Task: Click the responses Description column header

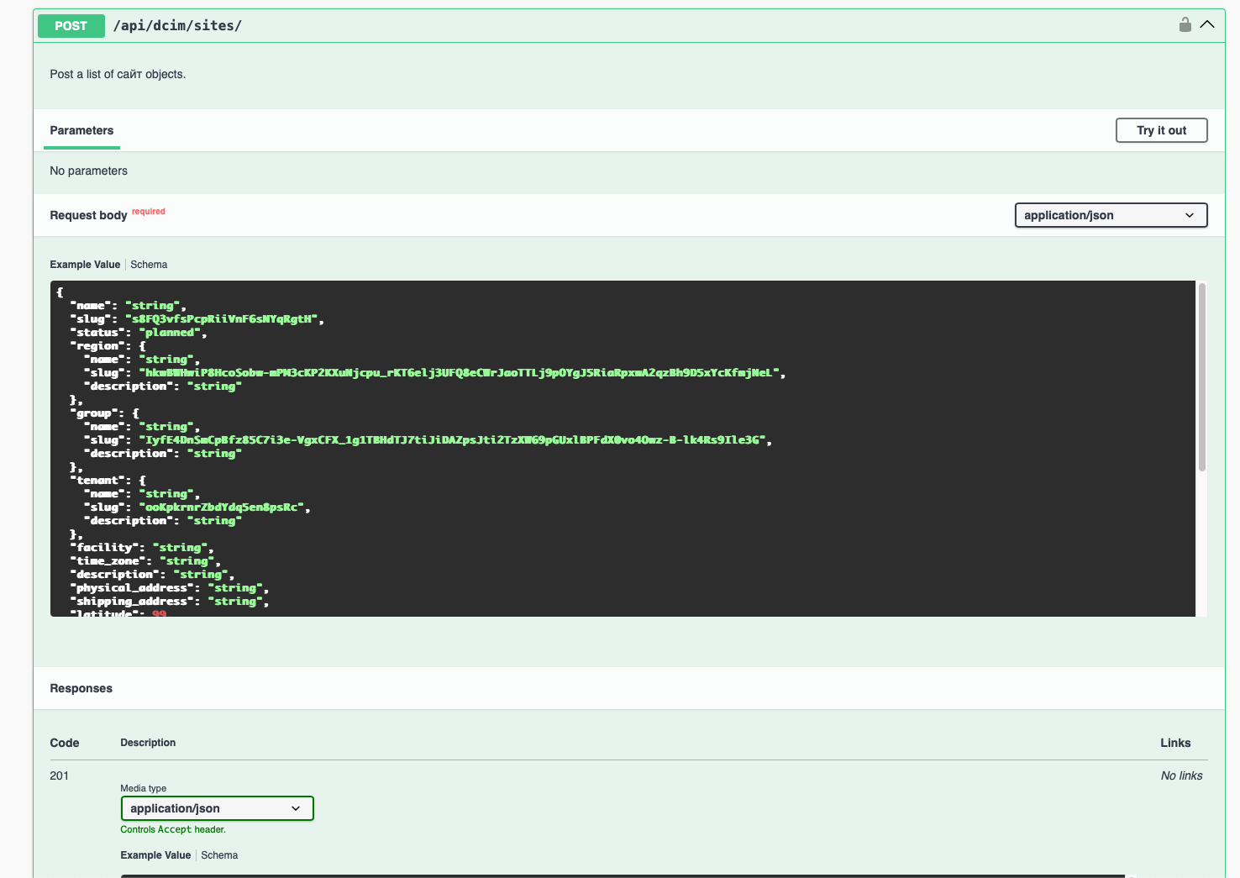Action: click(148, 743)
